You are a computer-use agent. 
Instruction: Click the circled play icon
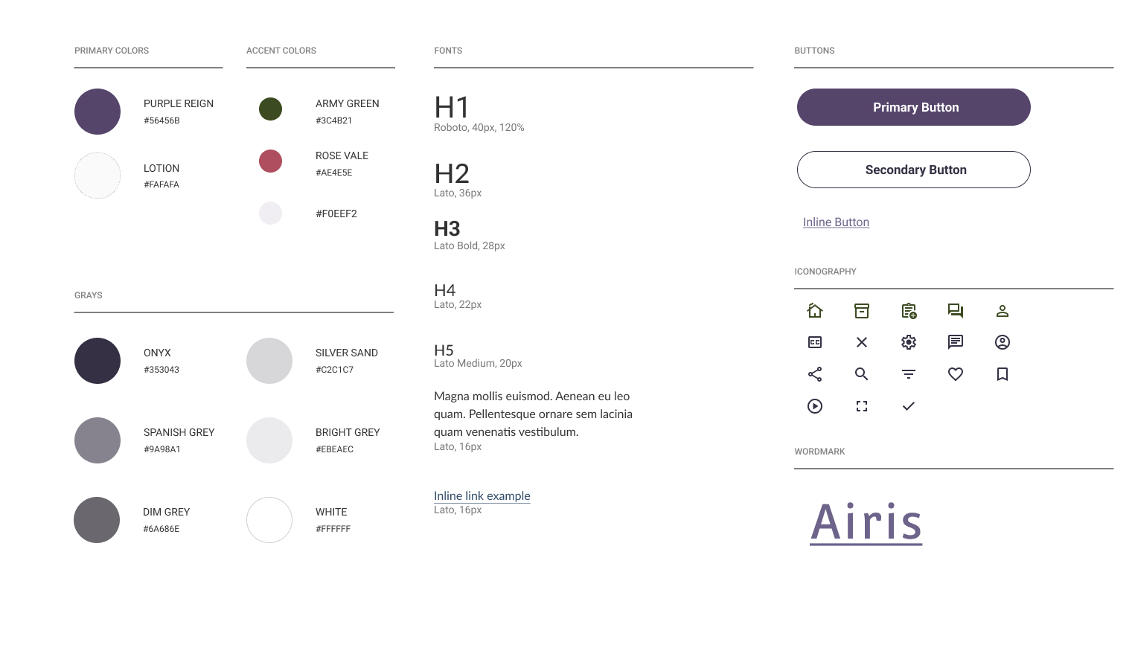815,406
